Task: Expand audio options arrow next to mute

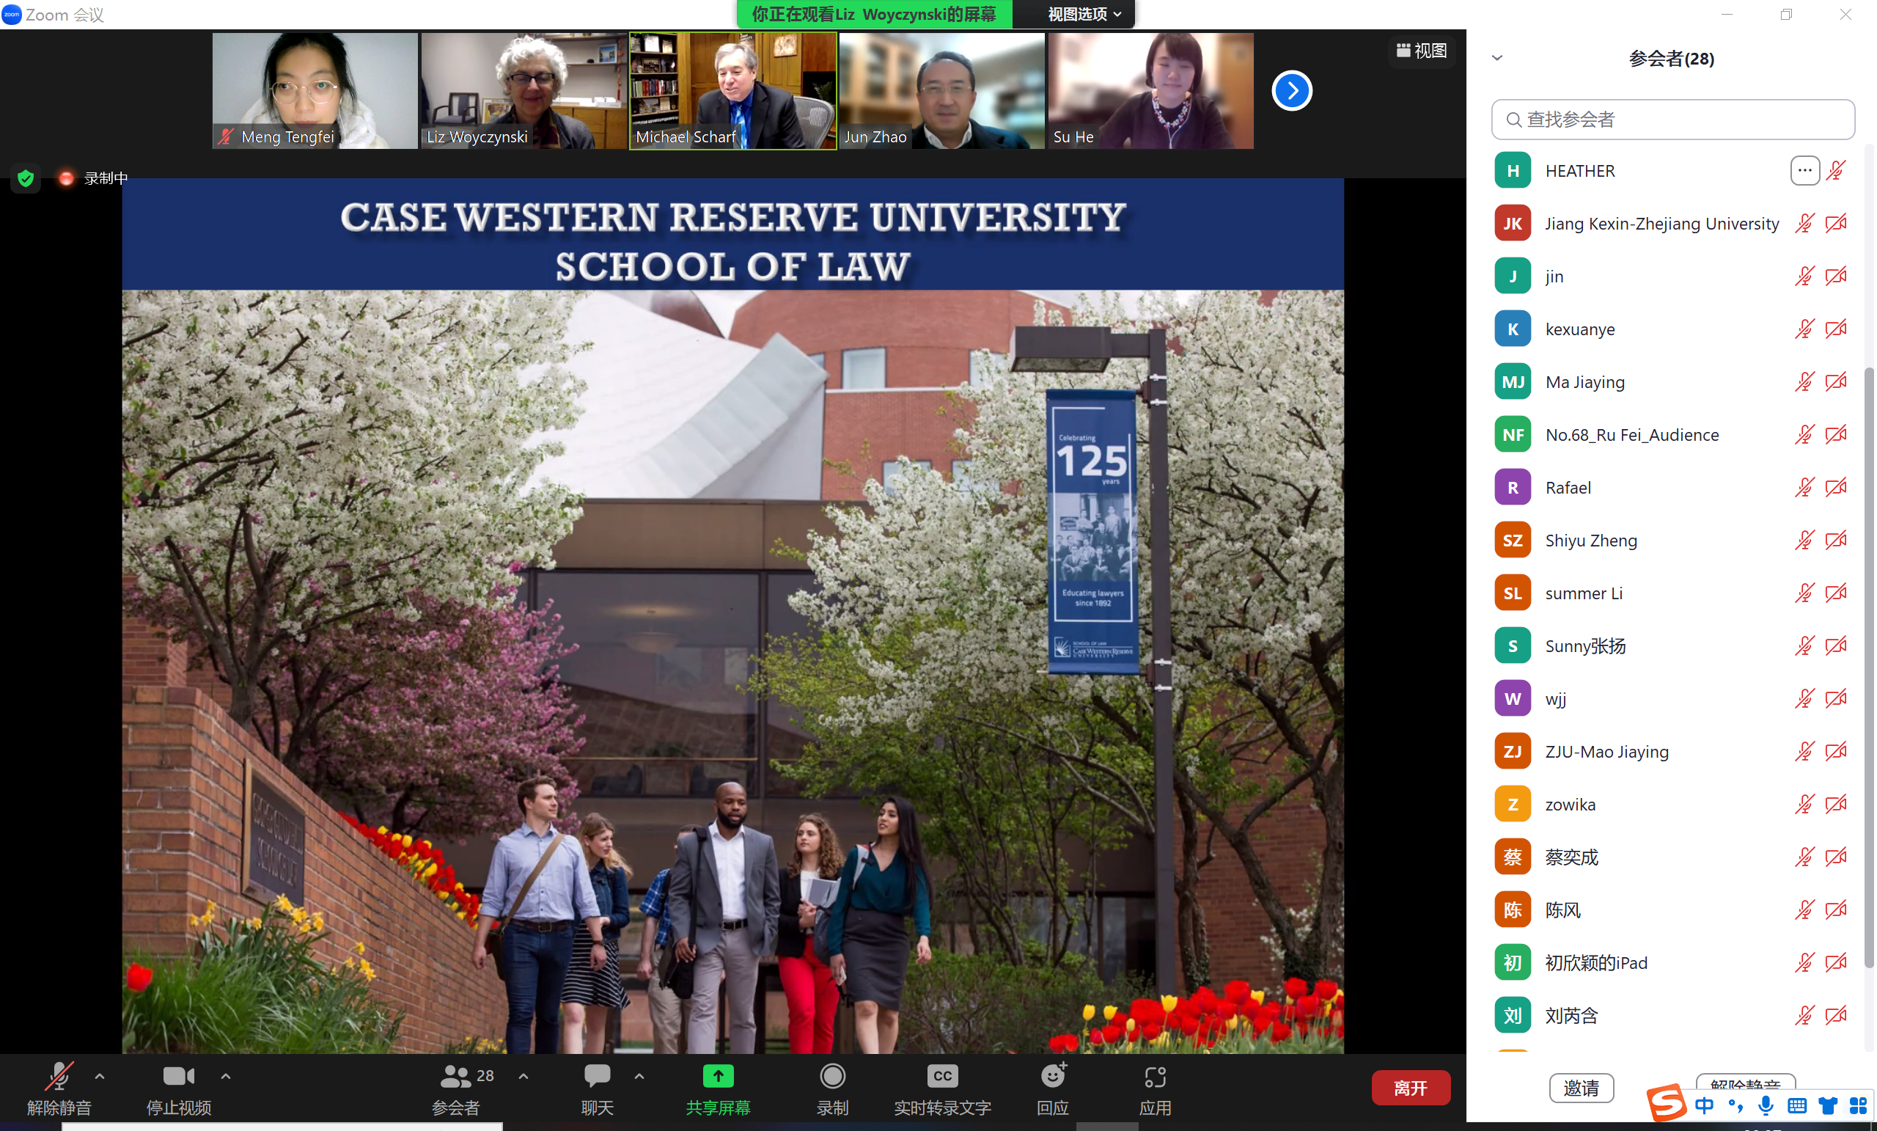Action: (100, 1076)
